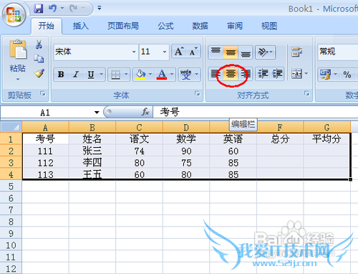
Task: Undo the last action
Action: point(52,9)
